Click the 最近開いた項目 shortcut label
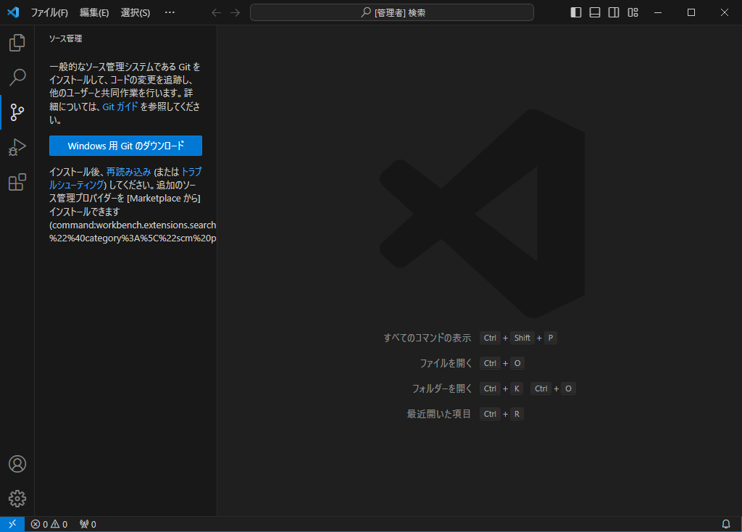 pos(438,414)
